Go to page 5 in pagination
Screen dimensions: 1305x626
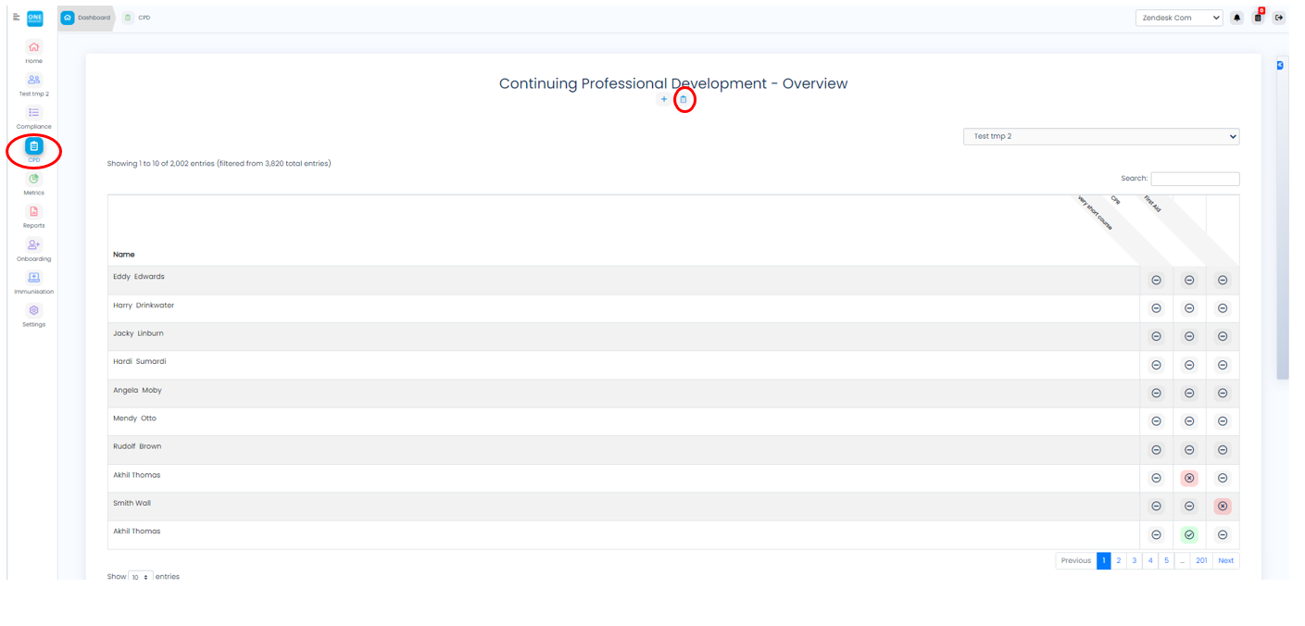point(1166,560)
